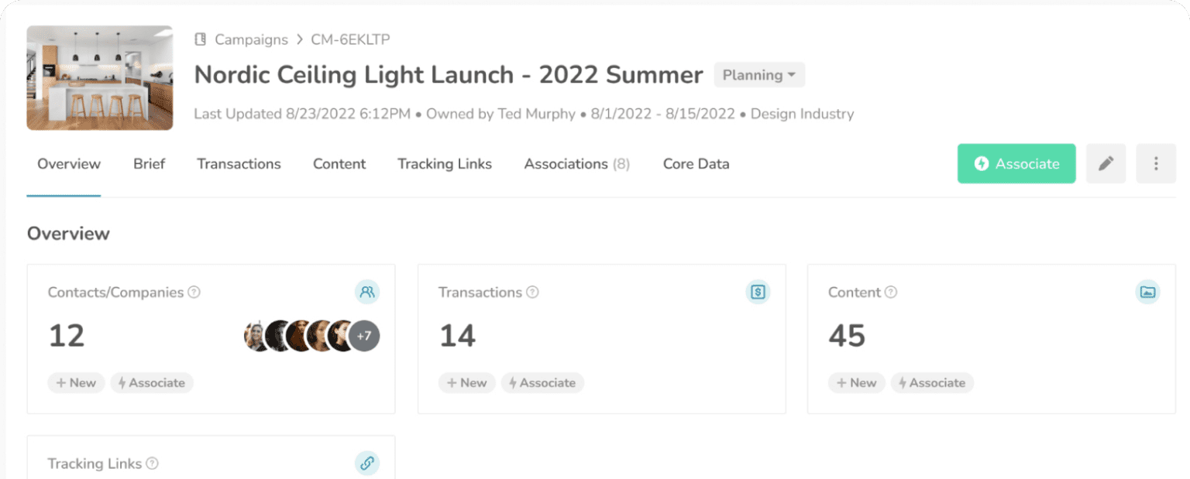This screenshot has width=1190, height=479.
Task: Open the Tracking Links tab
Action: 445,164
